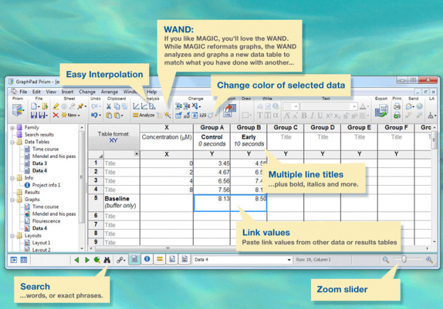Open the File menu

pyautogui.click(x=23, y=92)
